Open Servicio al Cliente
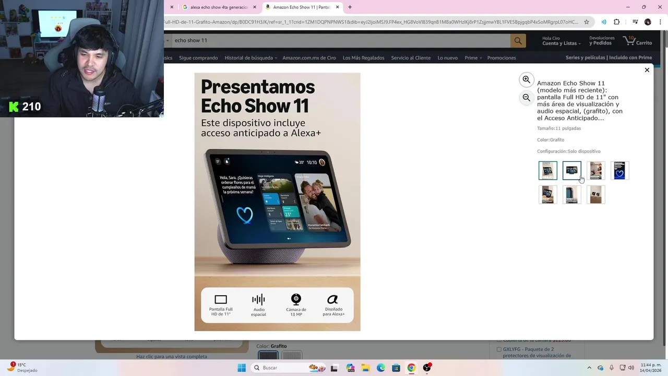The height and width of the screenshot is (376, 668). (411, 58)
